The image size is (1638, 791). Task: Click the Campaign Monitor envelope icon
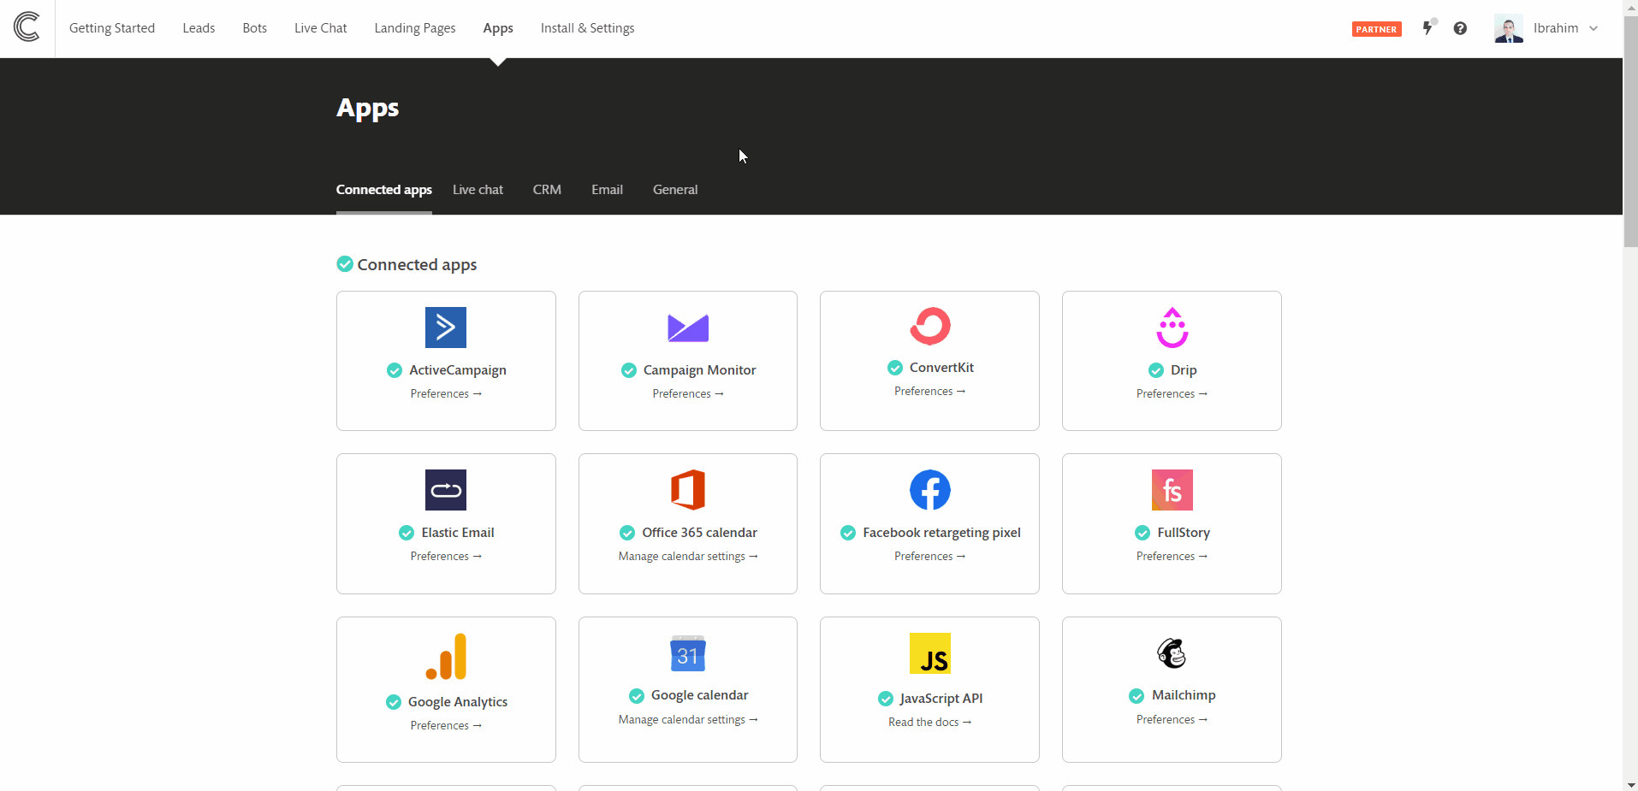[x=688, y=328]
